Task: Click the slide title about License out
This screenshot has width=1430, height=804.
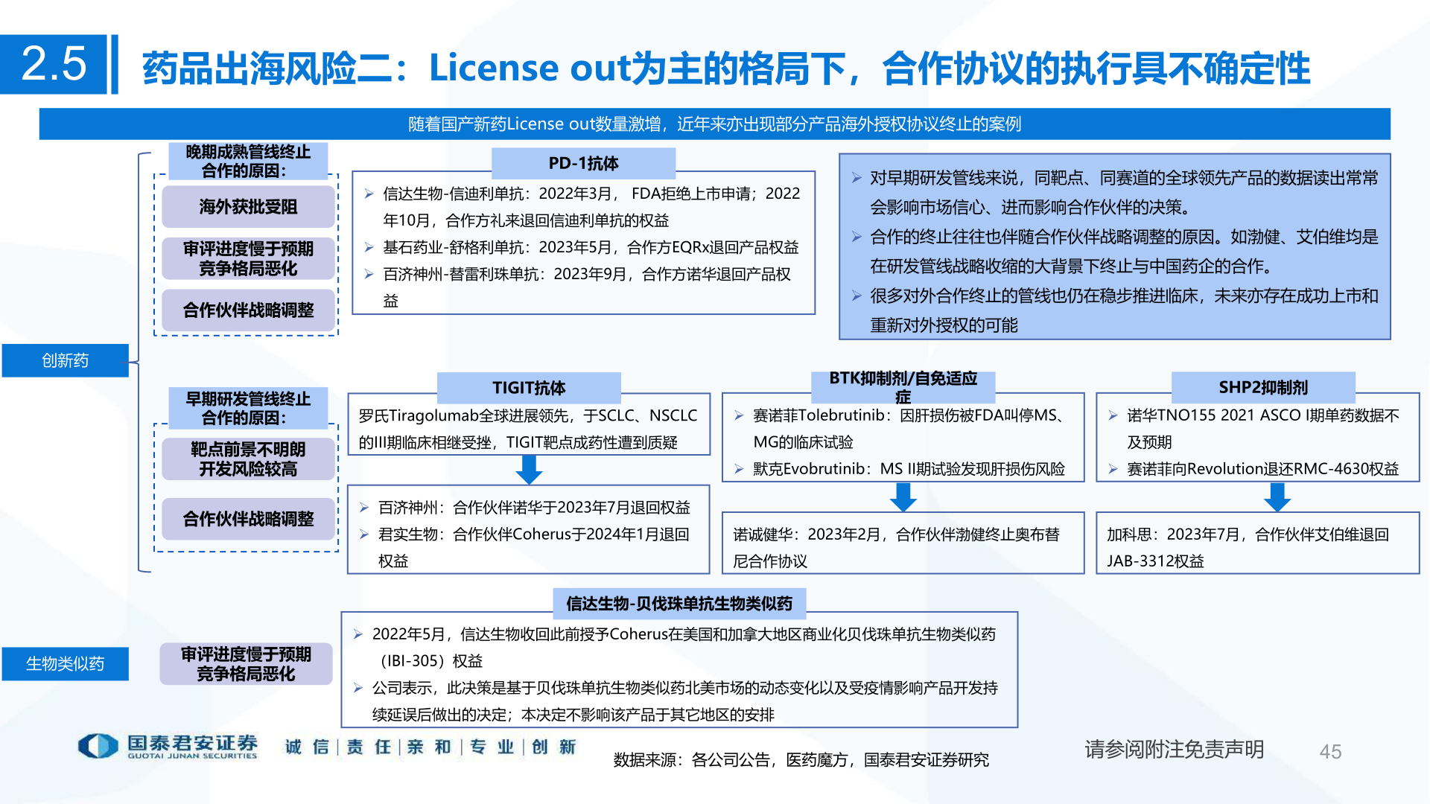Action: (x=726, y=68)
